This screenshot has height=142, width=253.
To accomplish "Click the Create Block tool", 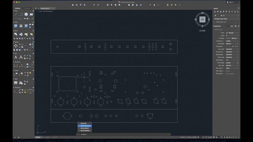I will [21, 34].
